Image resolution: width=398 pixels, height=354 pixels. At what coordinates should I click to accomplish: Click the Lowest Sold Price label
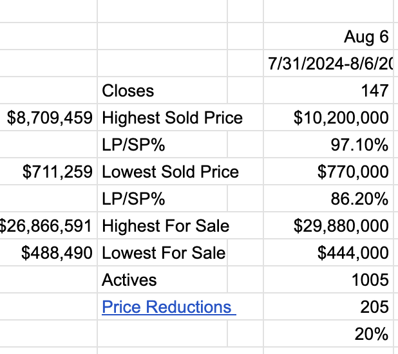(x=170, y=172)
